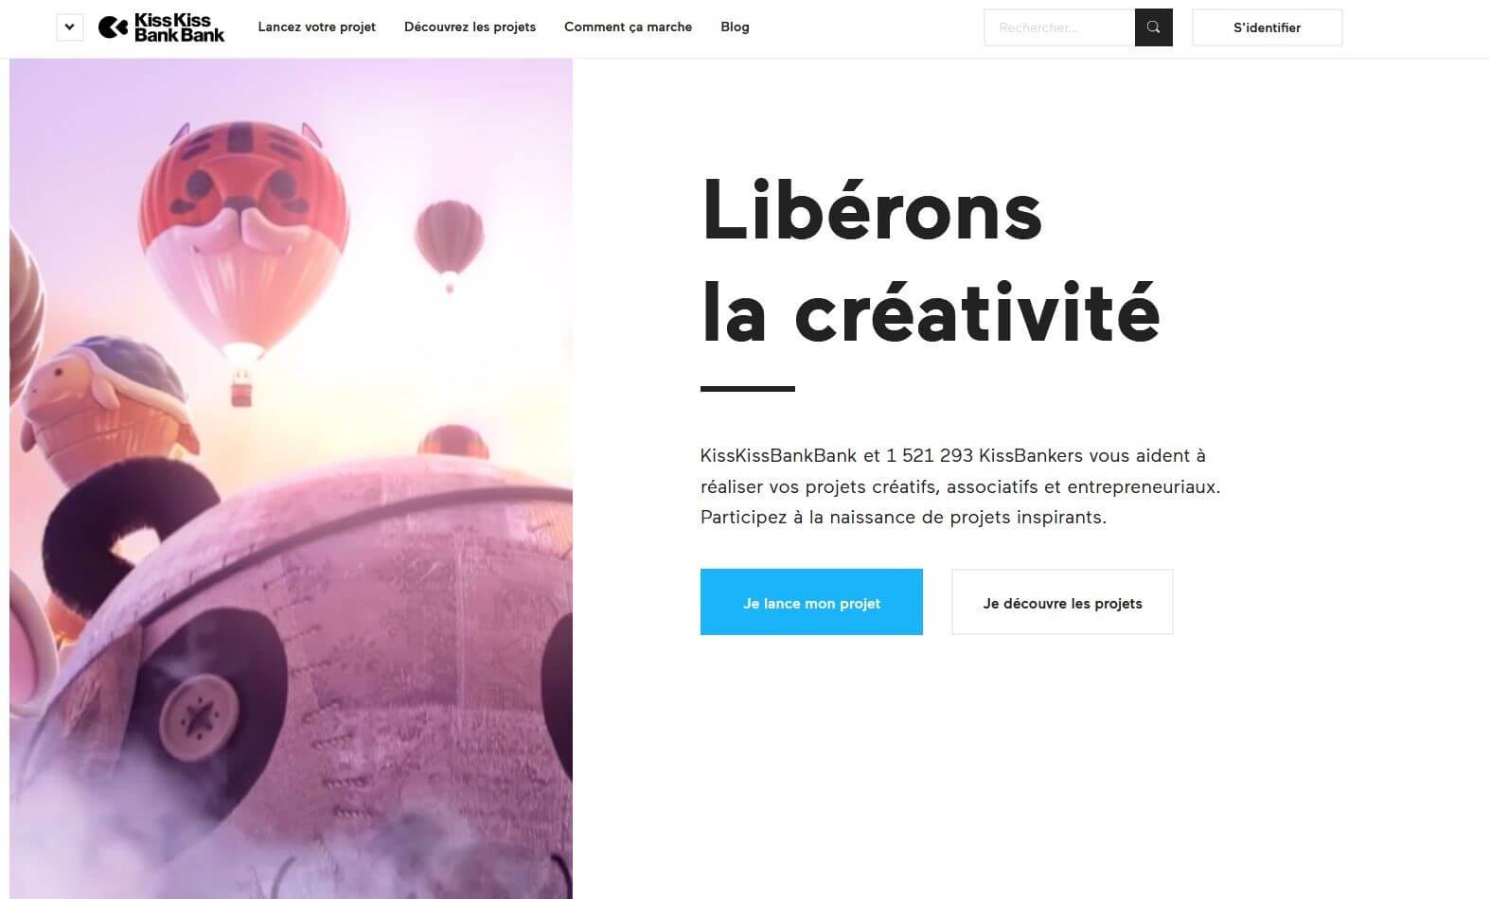Image resolution: width=1490 pixels, height=899 pixels.
Task: Open the Comment ça marche page
Action: pyautogui.click(x=628, y=26)
